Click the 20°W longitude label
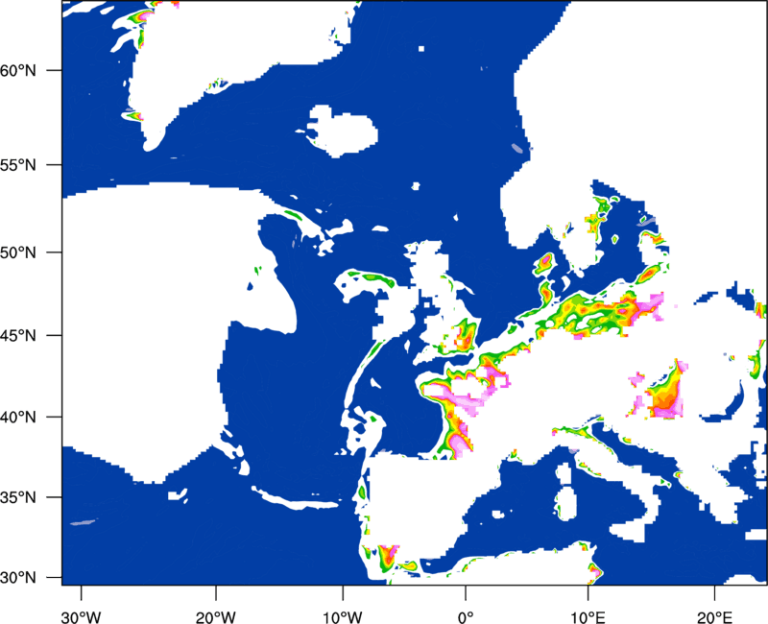The width and height of the screenshot is (768, 624). pyautogui.click(x=216, y=617)
